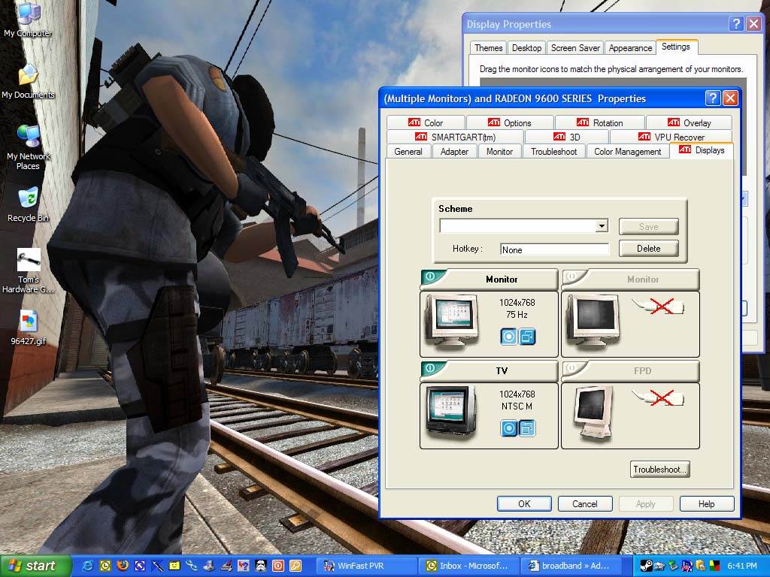The height and width of the screenshot is (577, 770).
Task: Click the Save scheme button
Action: 649,226
